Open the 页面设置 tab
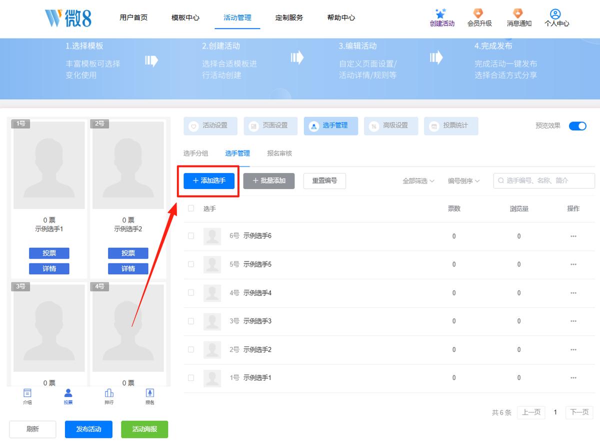Image resolution: width=600 pixels, height=445 pixels. 270,126
